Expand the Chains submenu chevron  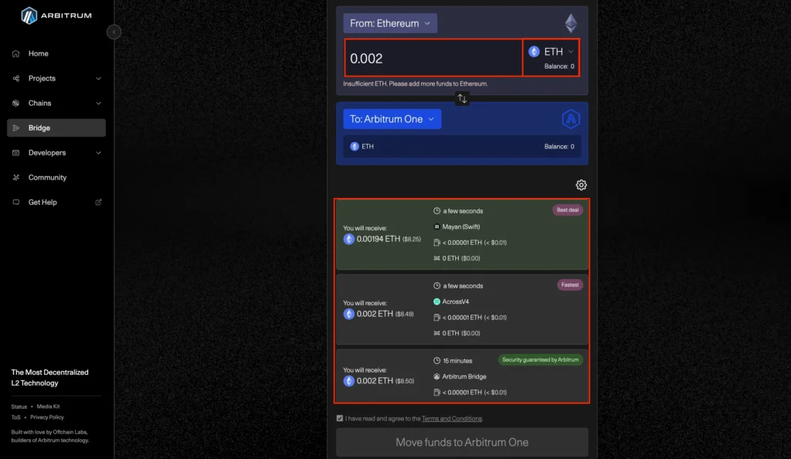click(x=98, y=104)
